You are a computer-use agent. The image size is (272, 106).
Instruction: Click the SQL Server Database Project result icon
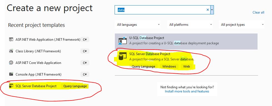[x=123, y=56]
